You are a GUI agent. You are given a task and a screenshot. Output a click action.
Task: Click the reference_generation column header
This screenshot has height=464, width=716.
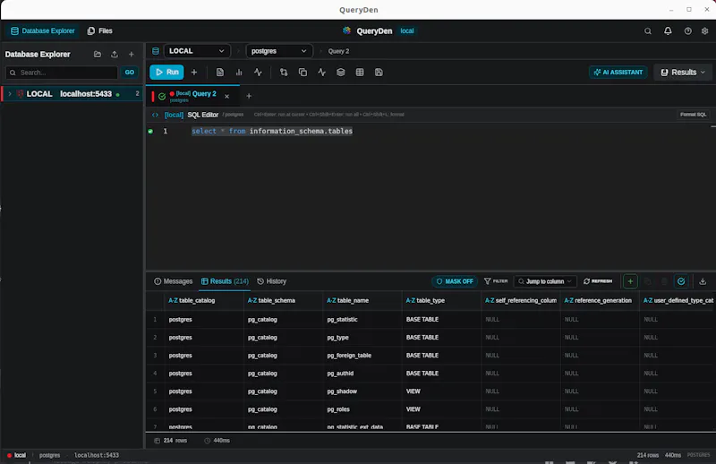pyautogui.click(x=598, y=300)
